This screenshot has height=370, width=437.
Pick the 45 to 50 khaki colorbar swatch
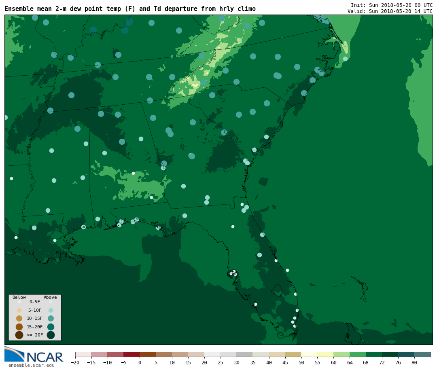click(x=293, y=354)
